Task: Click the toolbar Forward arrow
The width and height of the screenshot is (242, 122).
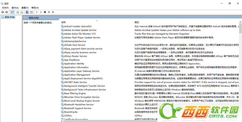Action: coord(6,12)
